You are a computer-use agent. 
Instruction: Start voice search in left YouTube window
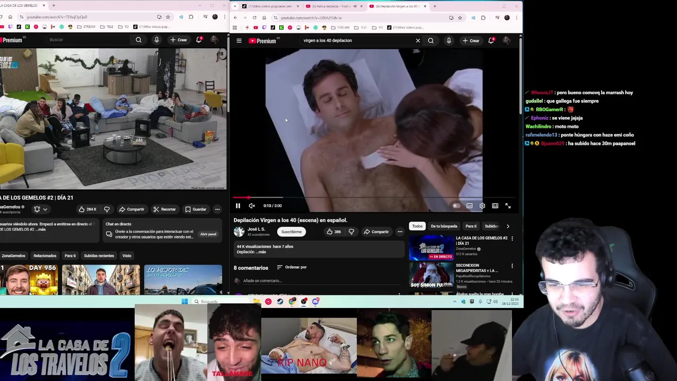[x=157, y=40]
